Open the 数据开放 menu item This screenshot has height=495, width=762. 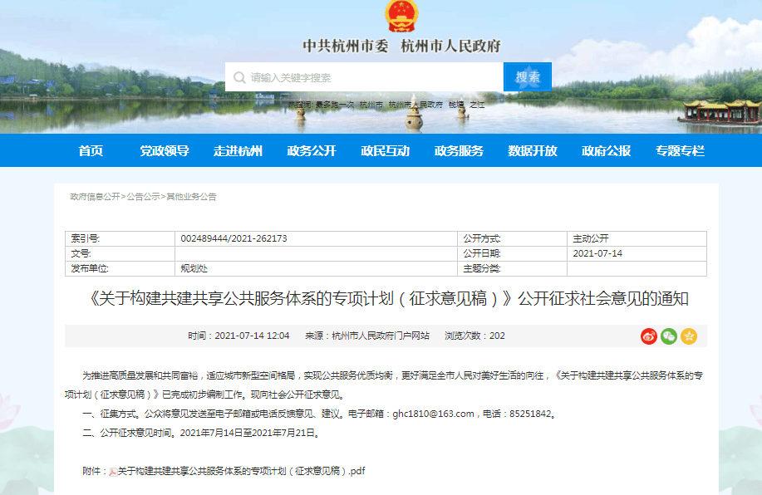[x=533, y=151]
